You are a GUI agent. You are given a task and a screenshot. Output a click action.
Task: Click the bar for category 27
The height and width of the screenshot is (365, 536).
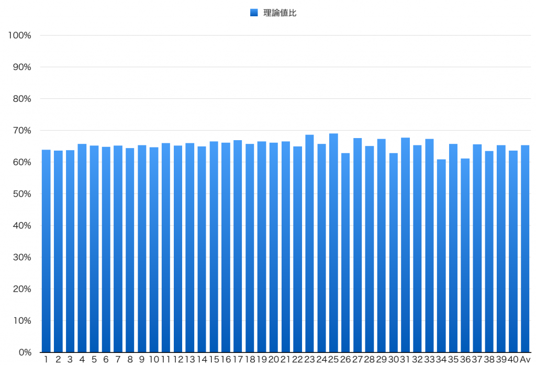(x=358, y=245)
